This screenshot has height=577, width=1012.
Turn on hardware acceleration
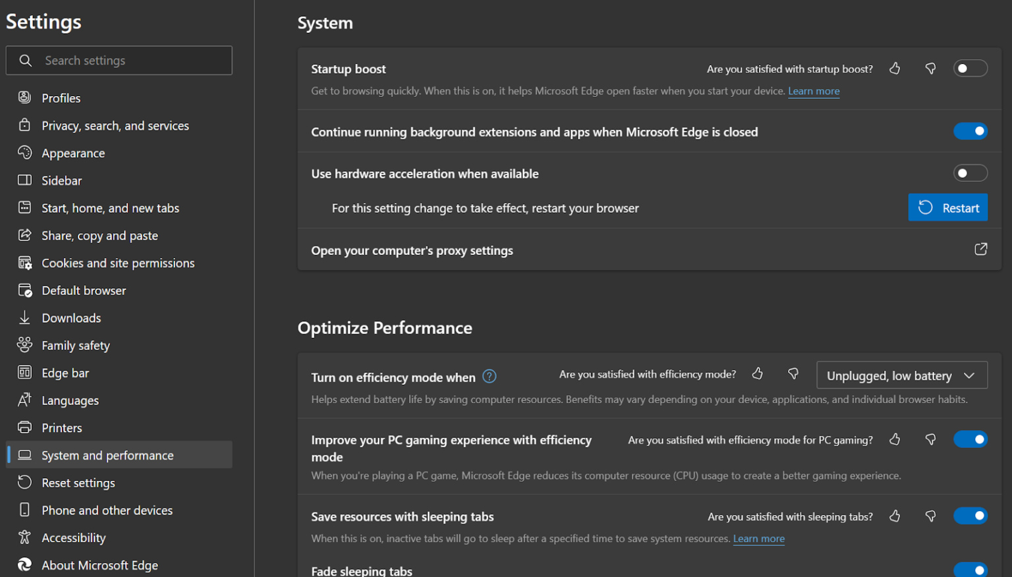[x=970, y=173]
